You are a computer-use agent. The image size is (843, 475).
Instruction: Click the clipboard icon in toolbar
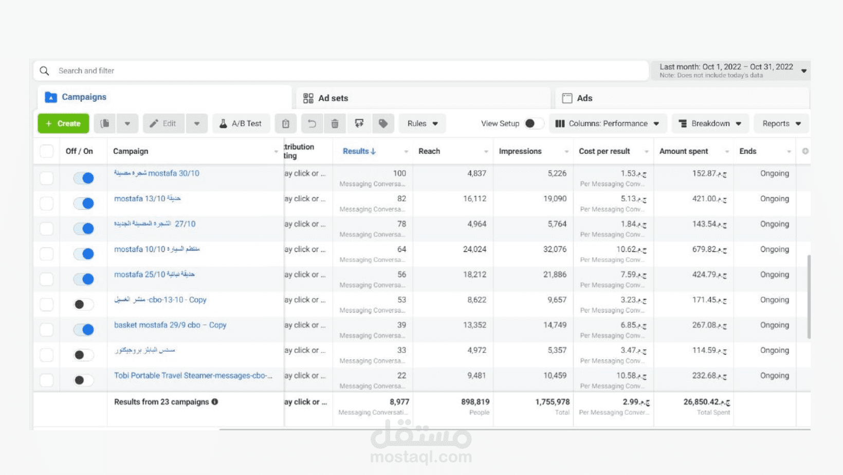pos(286,123)
